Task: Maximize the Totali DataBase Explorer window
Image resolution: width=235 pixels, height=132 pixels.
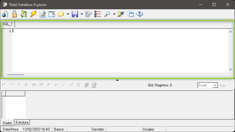Action: tap(214, 4)
